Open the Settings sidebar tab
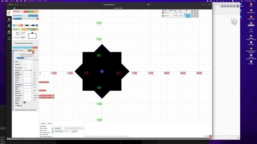Viewport: 257px width, 144px height. coord(9,32)
